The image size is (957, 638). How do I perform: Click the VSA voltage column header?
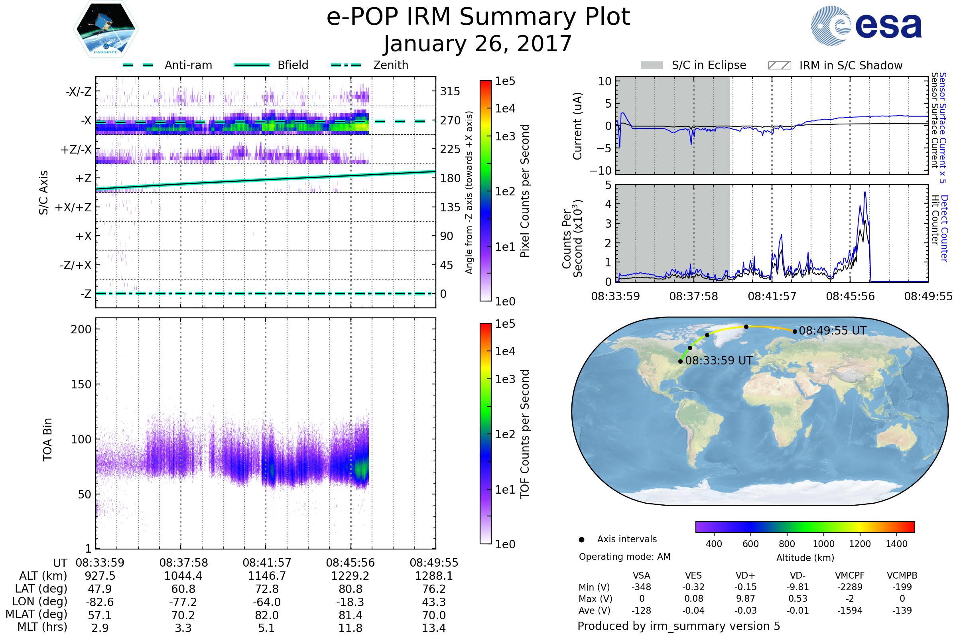[641, 575]
